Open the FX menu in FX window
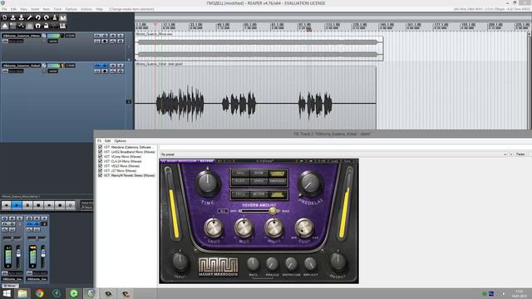The height and width of the screenshot is (299, 532). point(99,140)
